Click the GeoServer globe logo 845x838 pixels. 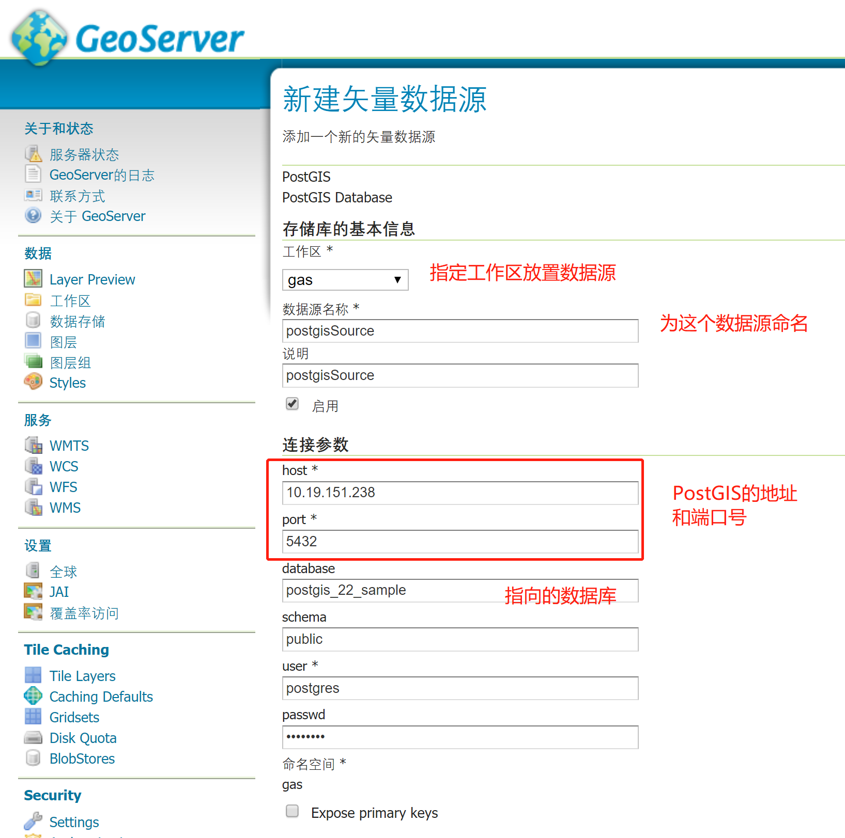coord(39,38)
